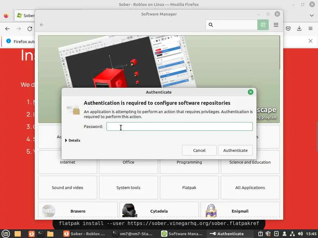Select the Sober tab in Firefox
Viewport: 318px width, 238px height.
[x=25, y=15]
